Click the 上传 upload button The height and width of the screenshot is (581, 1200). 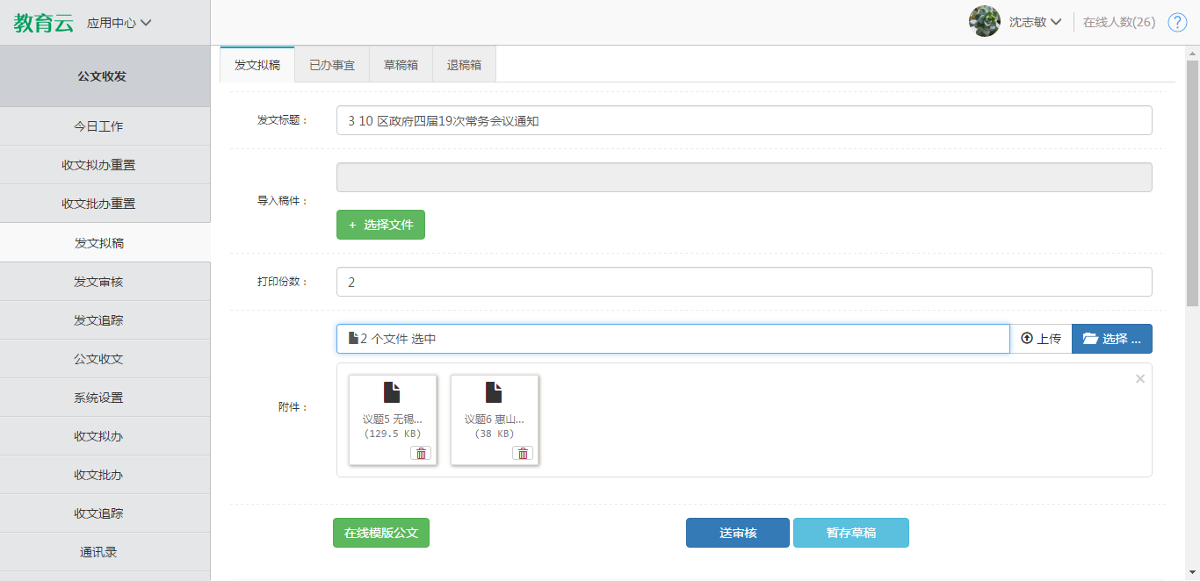click(x=1040, y=339)
